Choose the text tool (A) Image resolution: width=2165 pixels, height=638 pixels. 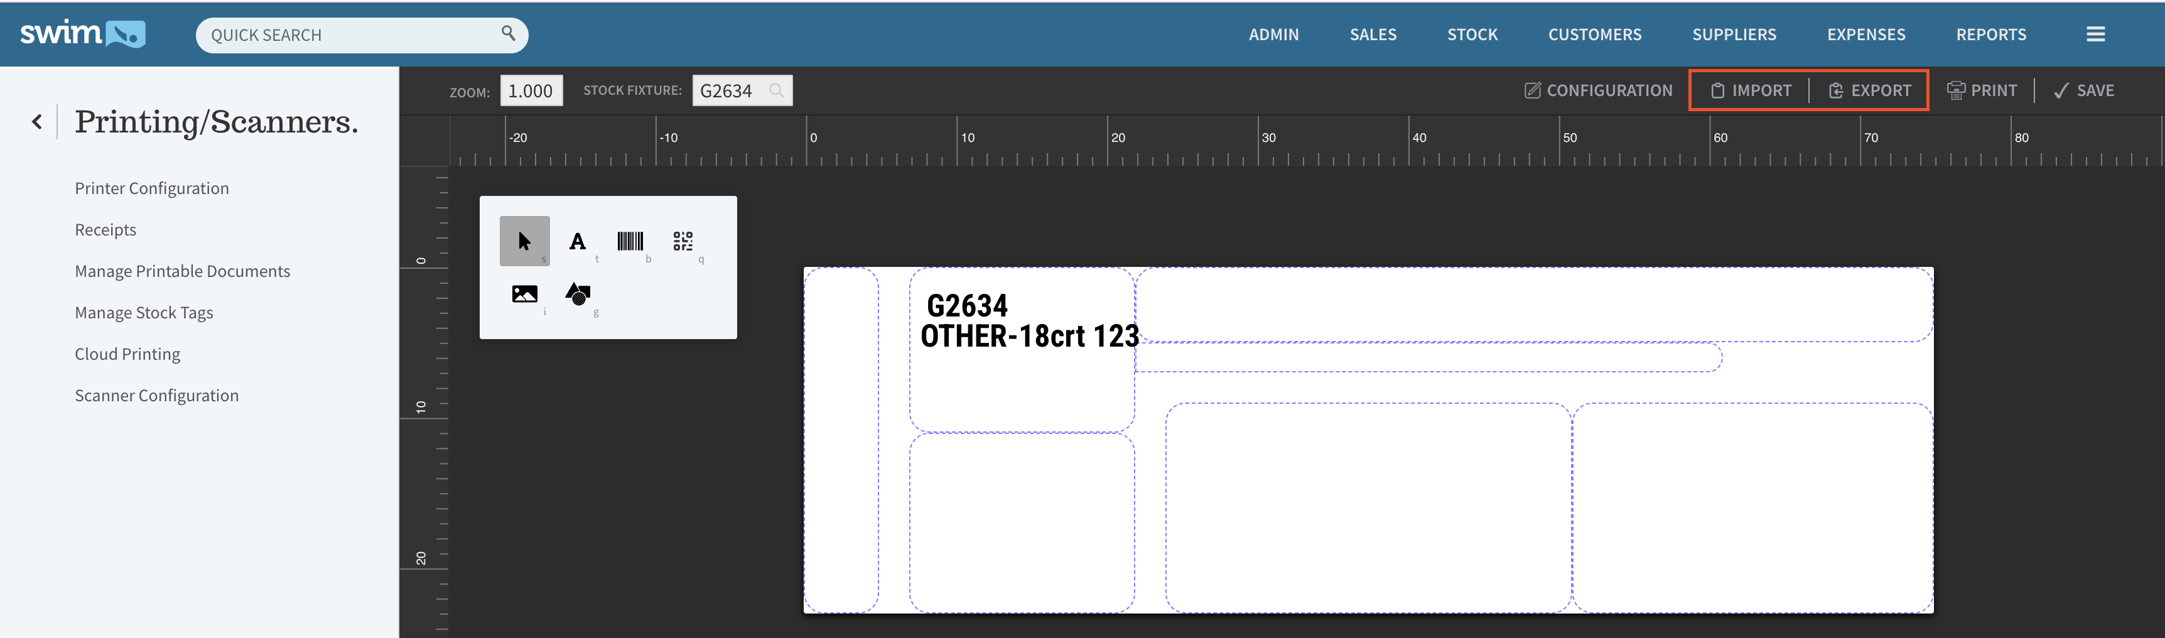click(x=578, y=241)
